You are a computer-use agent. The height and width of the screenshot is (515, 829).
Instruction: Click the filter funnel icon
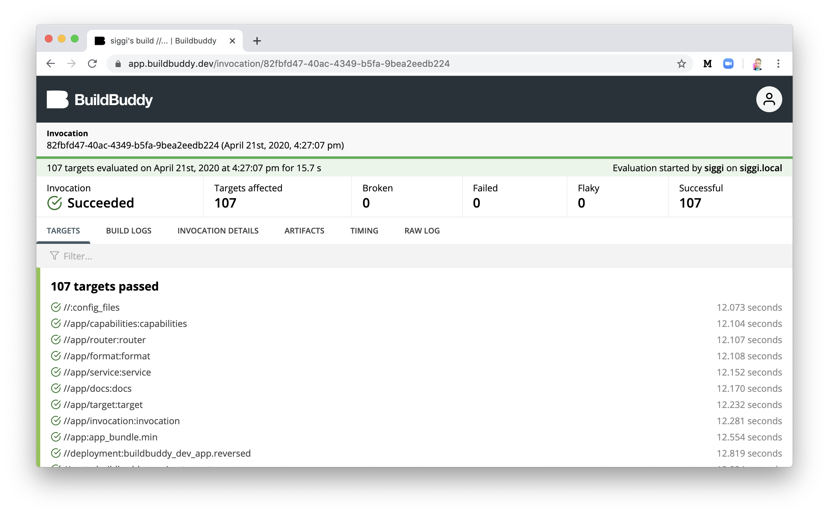point(55,256)
